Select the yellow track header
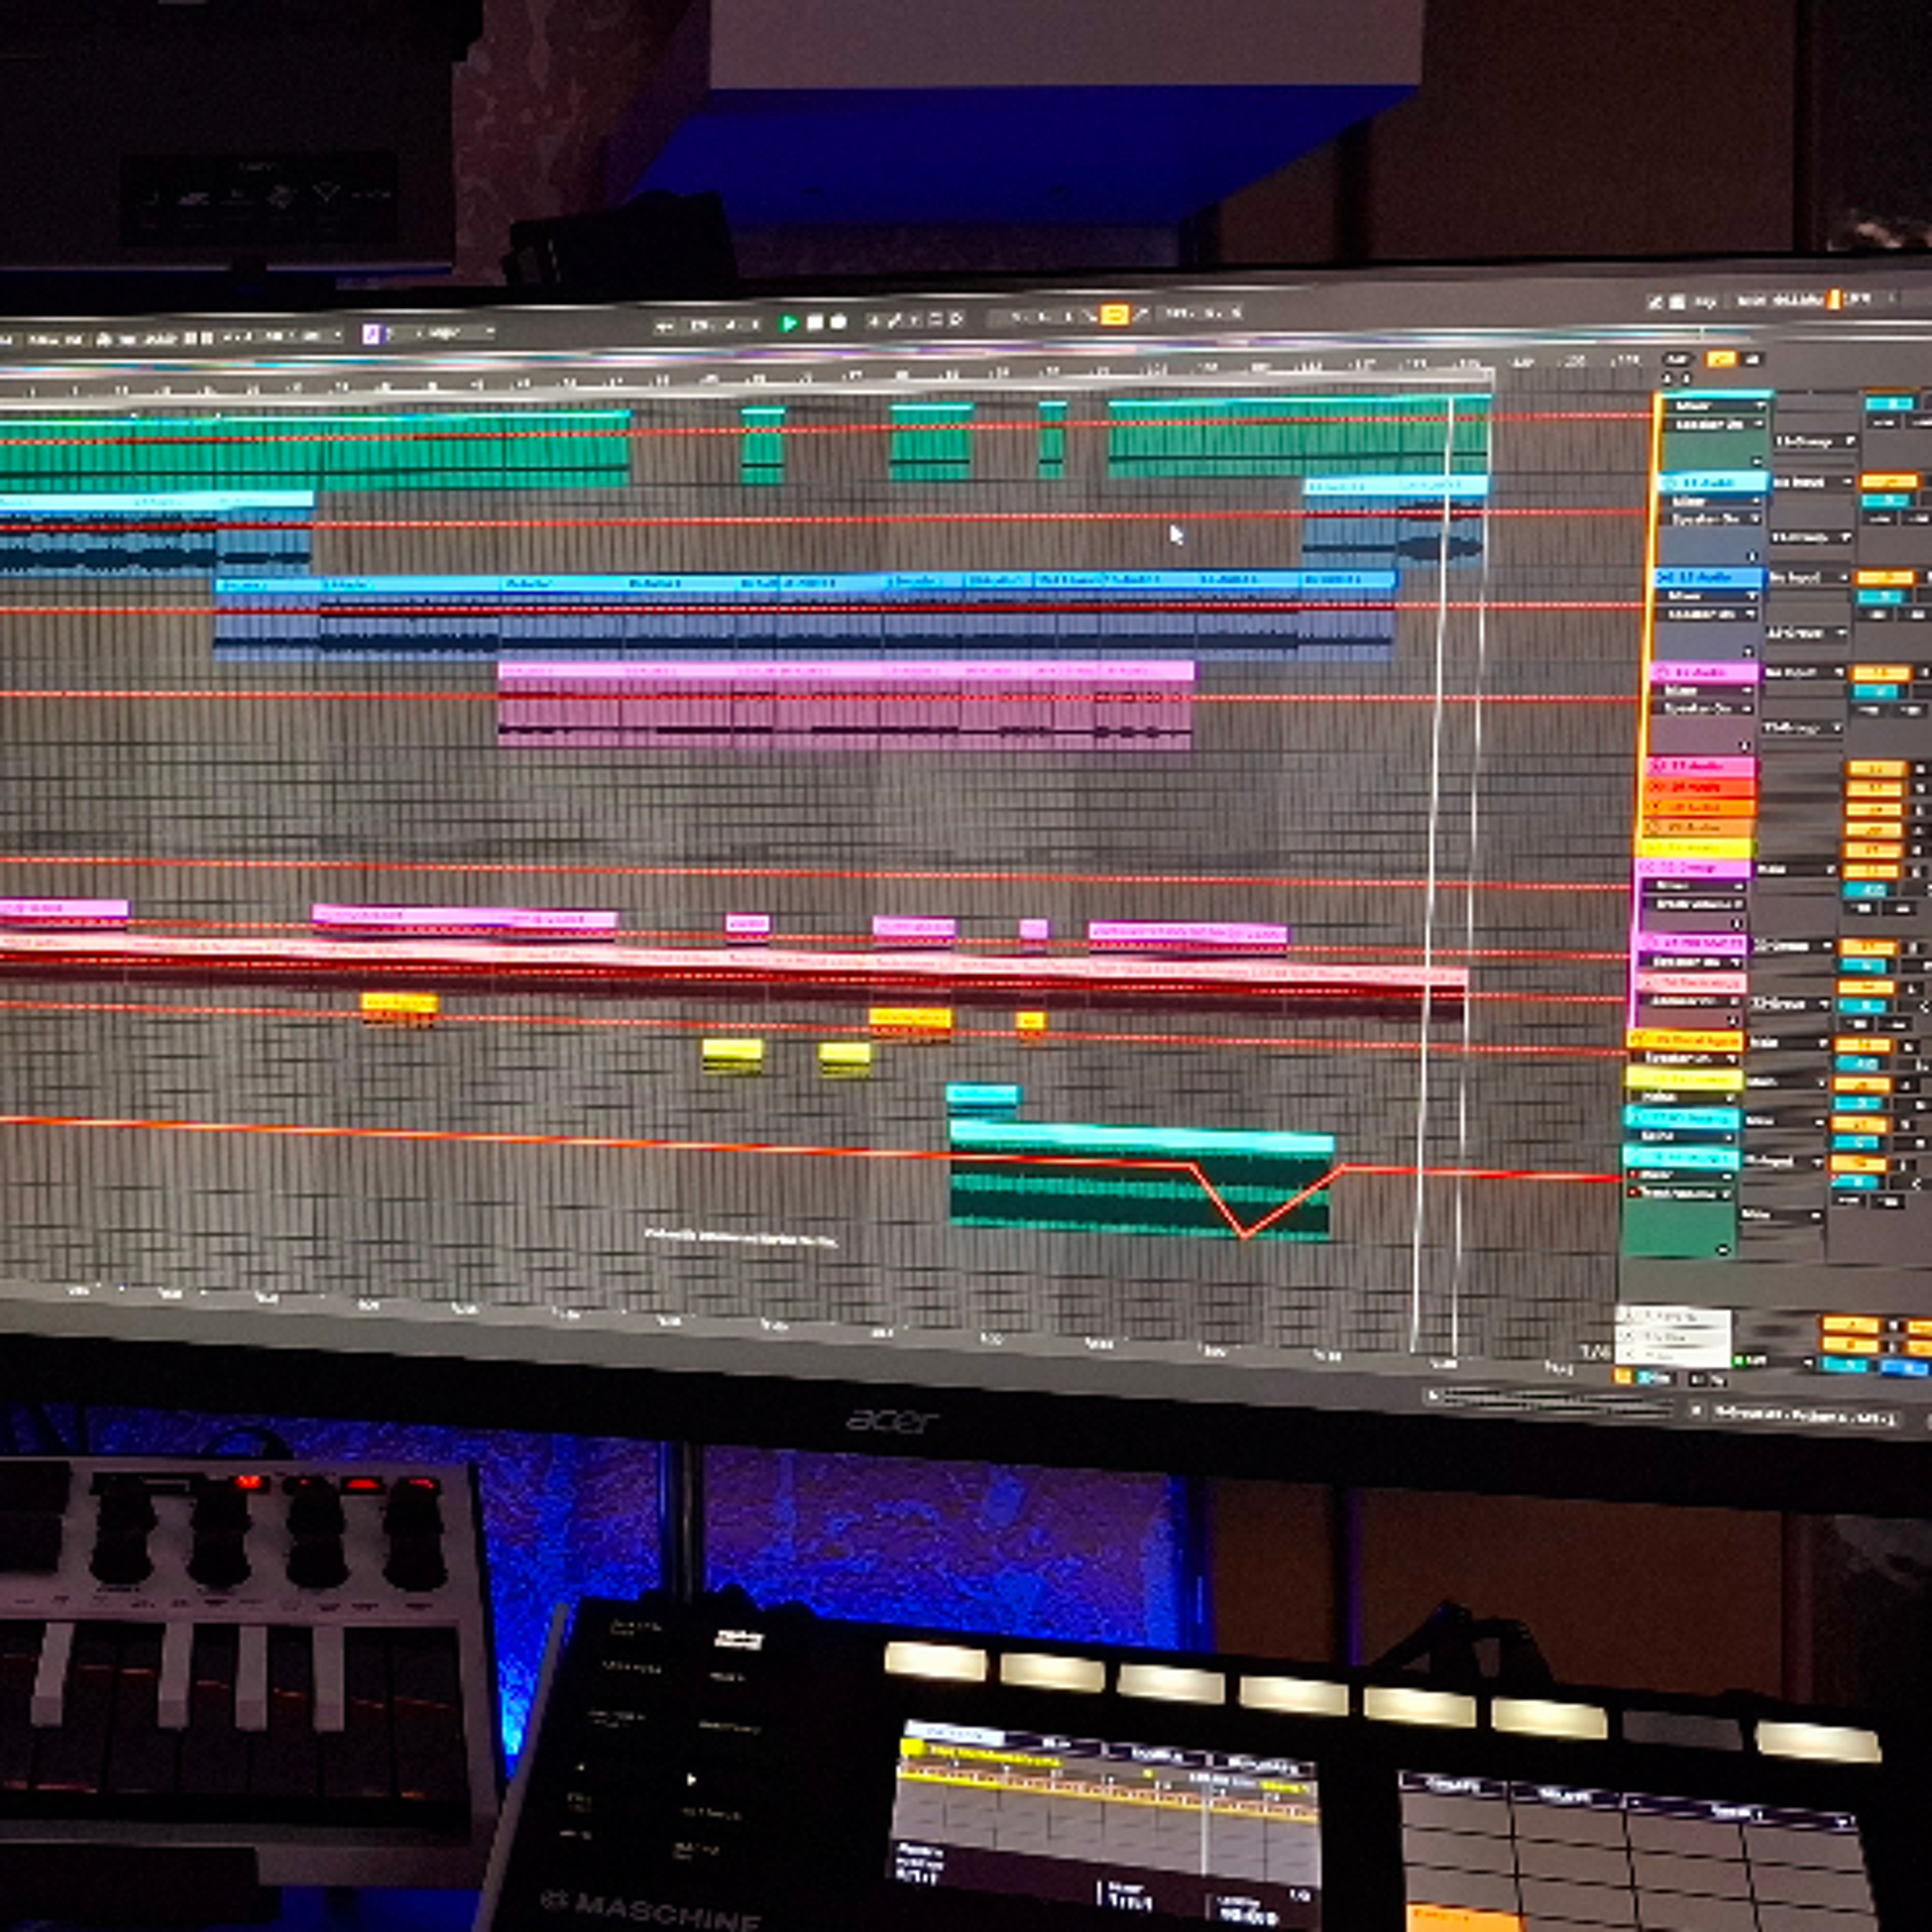The image size is (1932, 1932). [1696, 848]
